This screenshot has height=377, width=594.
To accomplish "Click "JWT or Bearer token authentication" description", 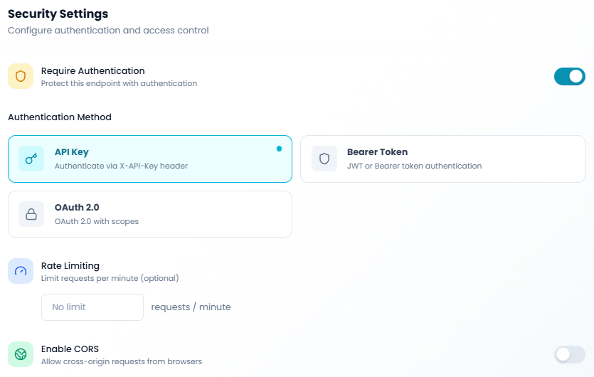I will coord(414,166).
